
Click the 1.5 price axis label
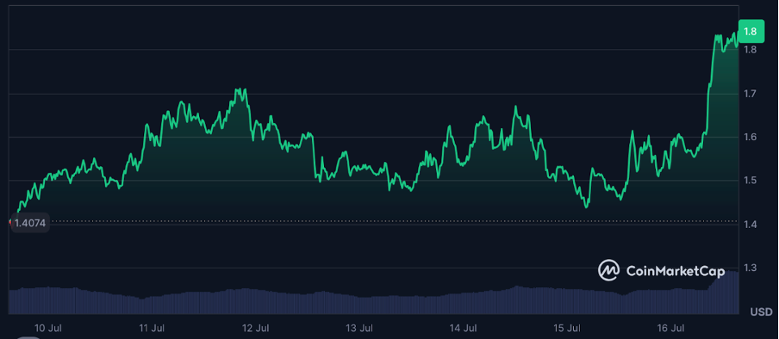coord(751,181)
